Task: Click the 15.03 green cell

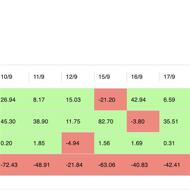Action: point(78,100)
